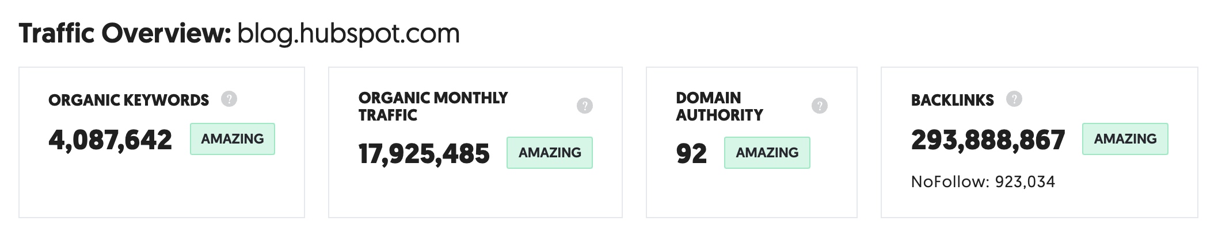Click the domain authority value 92

point(691,154)
